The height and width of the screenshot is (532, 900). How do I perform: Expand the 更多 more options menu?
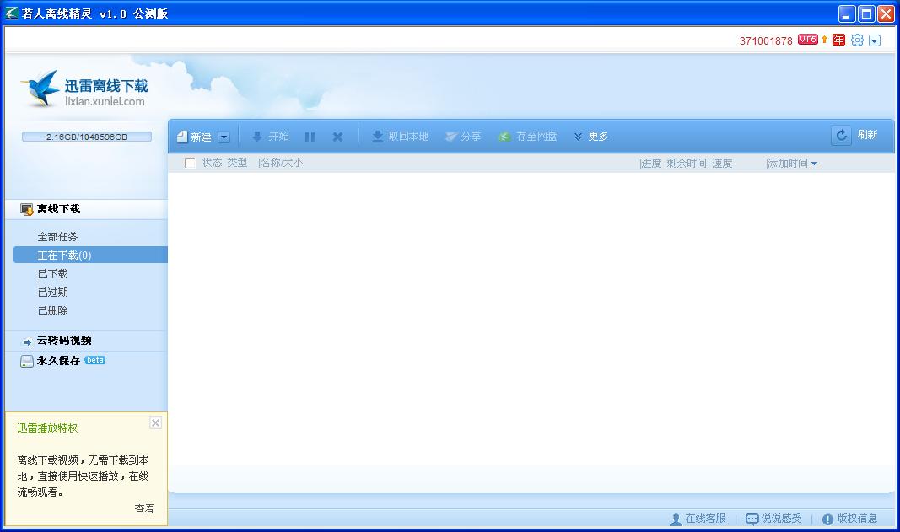[591, 137]
